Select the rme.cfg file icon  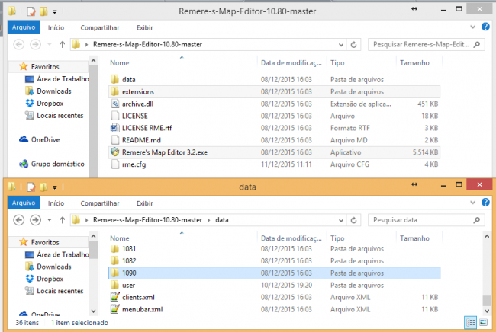coord(114,164)
